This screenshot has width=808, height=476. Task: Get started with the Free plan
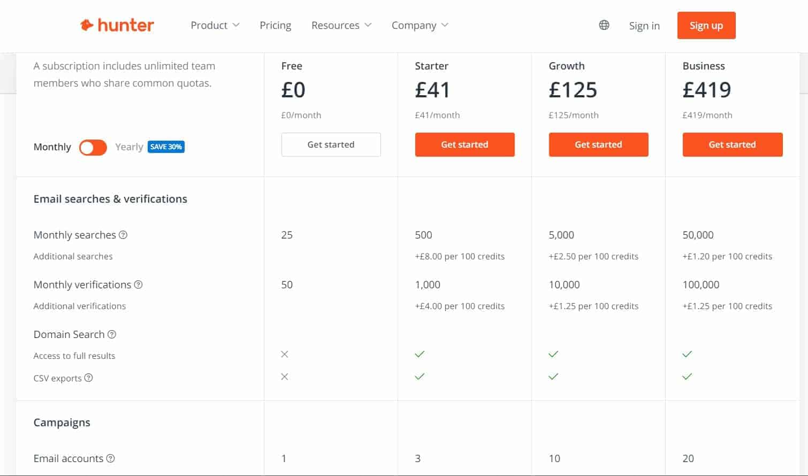331,144
